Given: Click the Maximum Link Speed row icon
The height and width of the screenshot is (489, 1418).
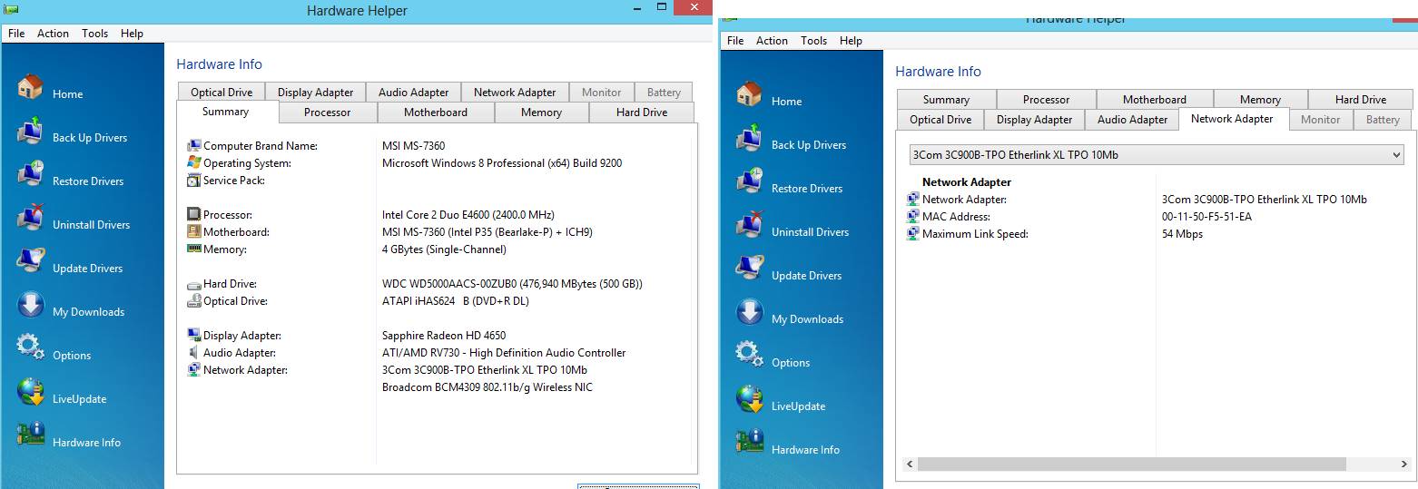Looking at the screenshot, I should point(912,234).
